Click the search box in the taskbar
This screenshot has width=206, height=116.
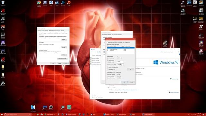pyautogui.click(x=18, y=114)
